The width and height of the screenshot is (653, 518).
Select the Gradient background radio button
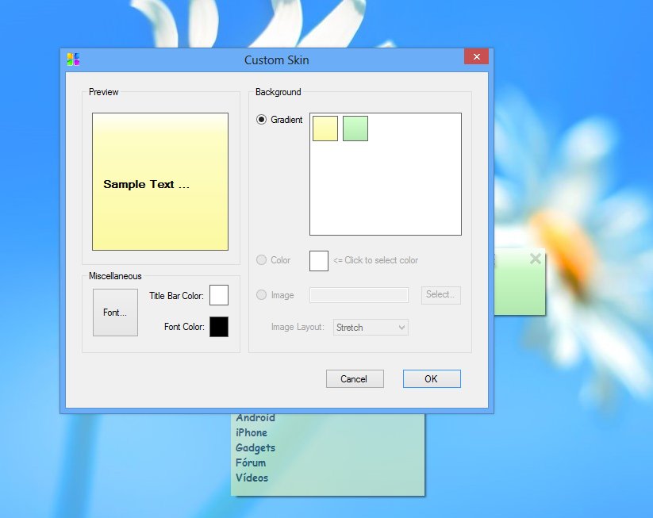(x=262, y=120)
